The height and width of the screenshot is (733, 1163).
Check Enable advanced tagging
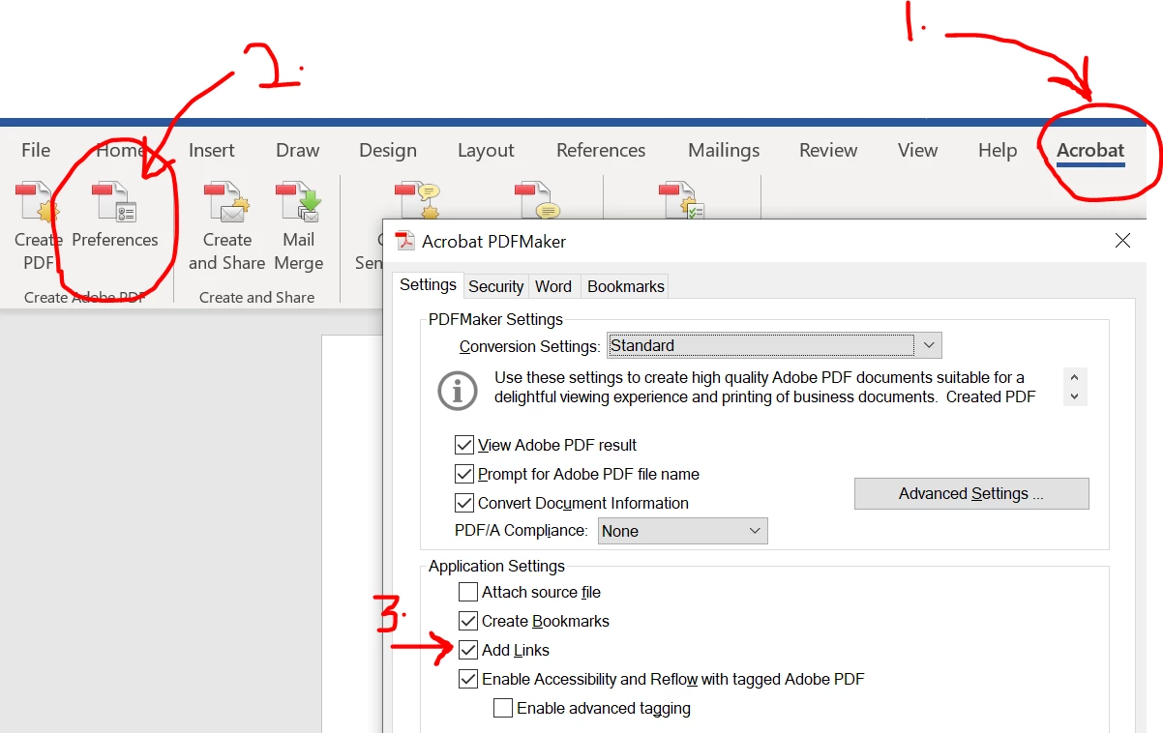pos(503,708)
